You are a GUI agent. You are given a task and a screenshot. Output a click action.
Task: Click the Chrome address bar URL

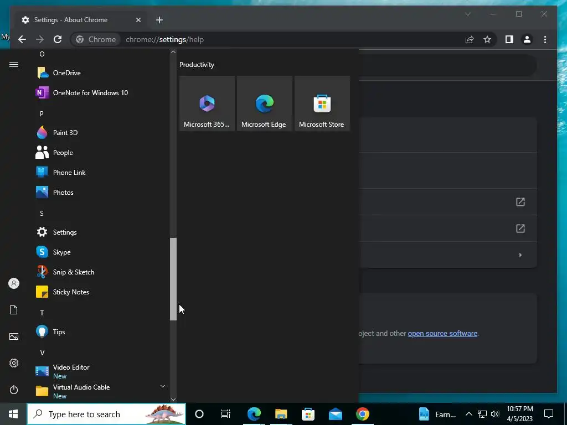pos(164,39)
